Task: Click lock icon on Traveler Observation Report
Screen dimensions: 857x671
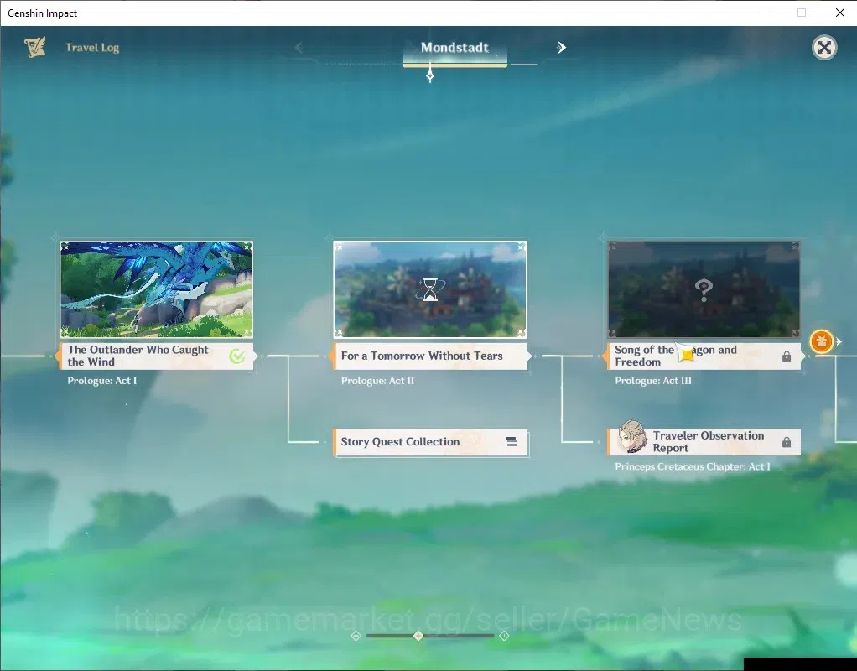Action: [787, 442]
